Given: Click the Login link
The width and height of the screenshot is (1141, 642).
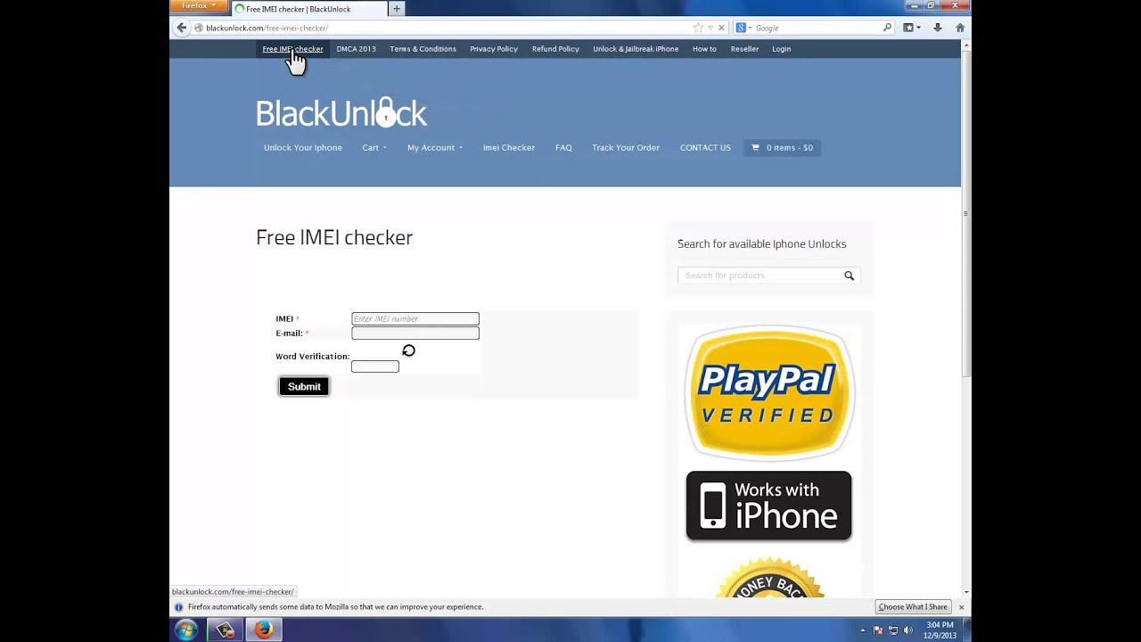Looking at the screenshot, I should (781, 49).
